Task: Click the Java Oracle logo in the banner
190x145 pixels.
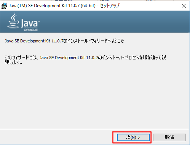Action: point(23,22)
